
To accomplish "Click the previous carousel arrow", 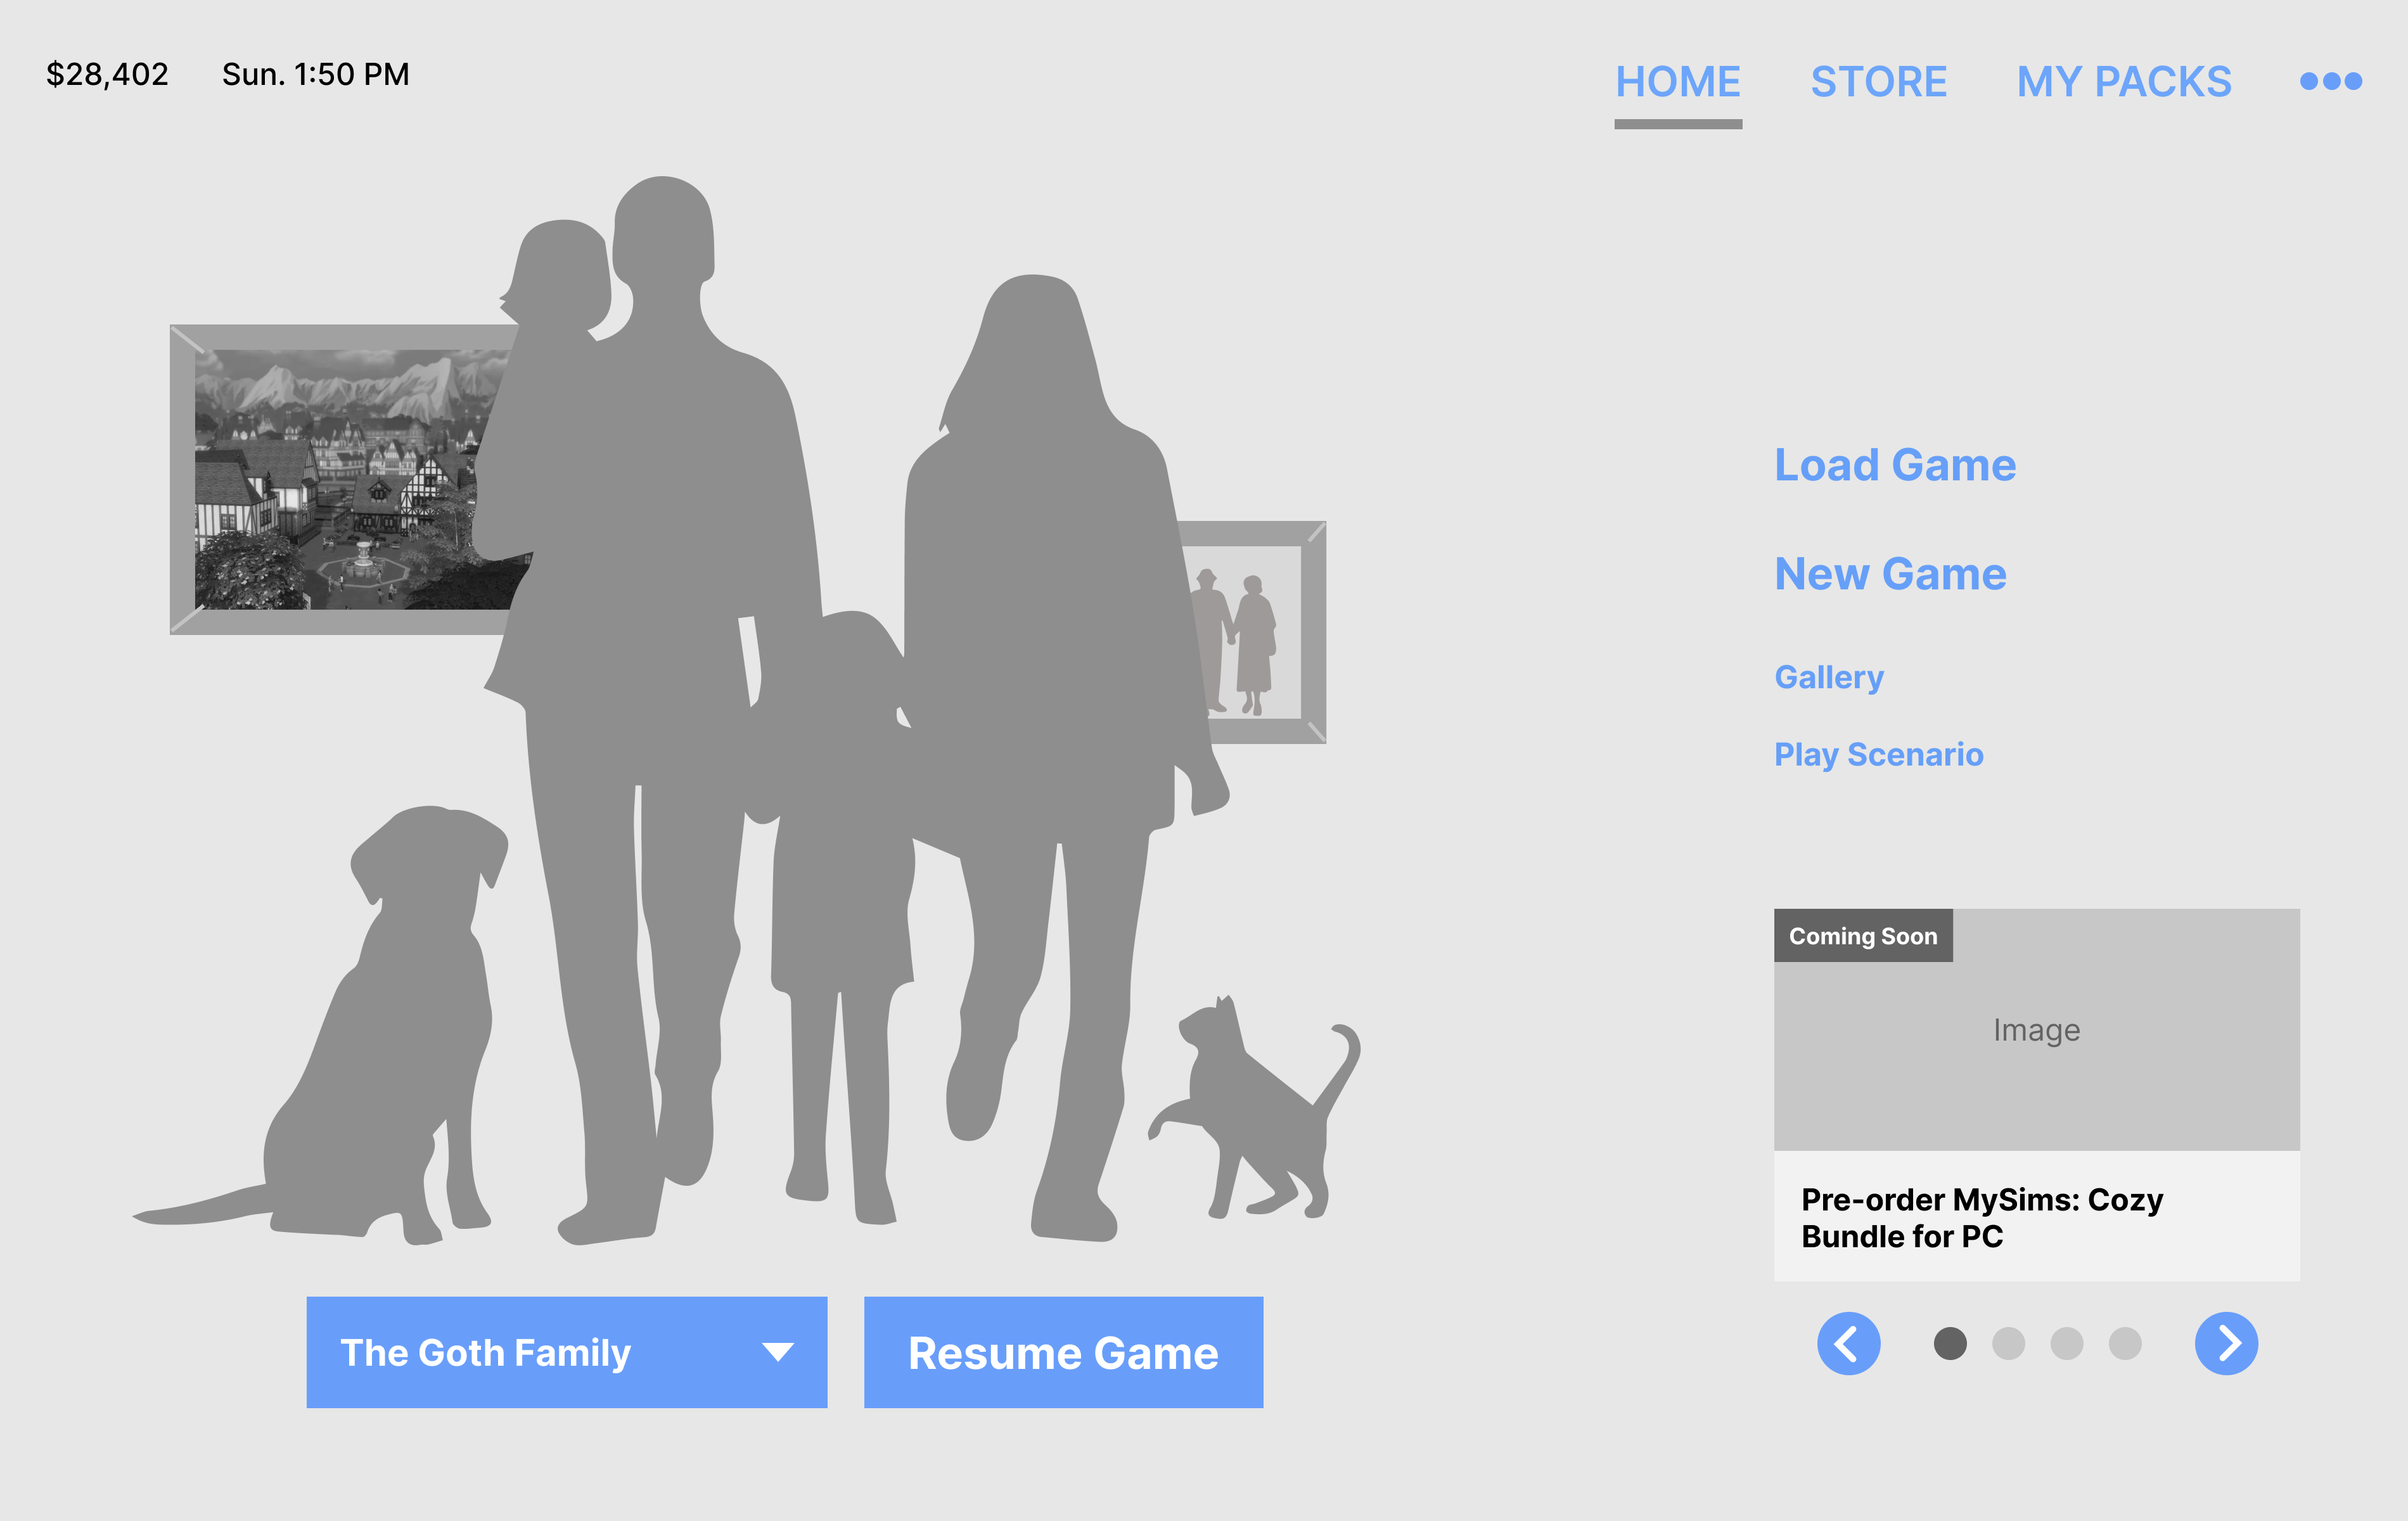I will click(x=1848, y=1343).
